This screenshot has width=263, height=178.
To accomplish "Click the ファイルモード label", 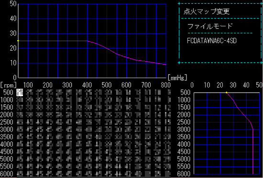I will tap(210, 26).
